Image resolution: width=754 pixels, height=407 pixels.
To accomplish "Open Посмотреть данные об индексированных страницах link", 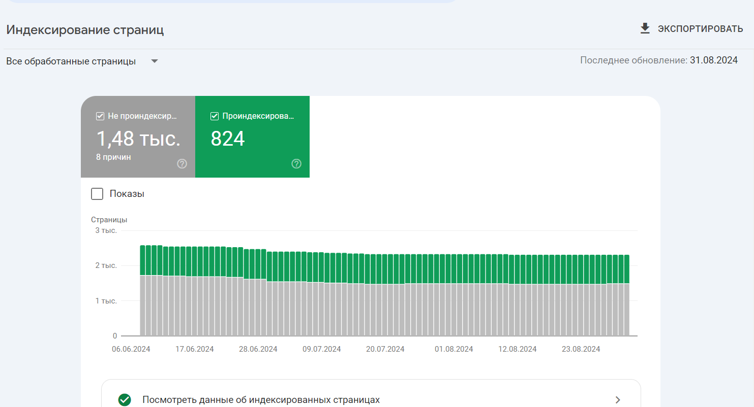I will coord(261,400).
